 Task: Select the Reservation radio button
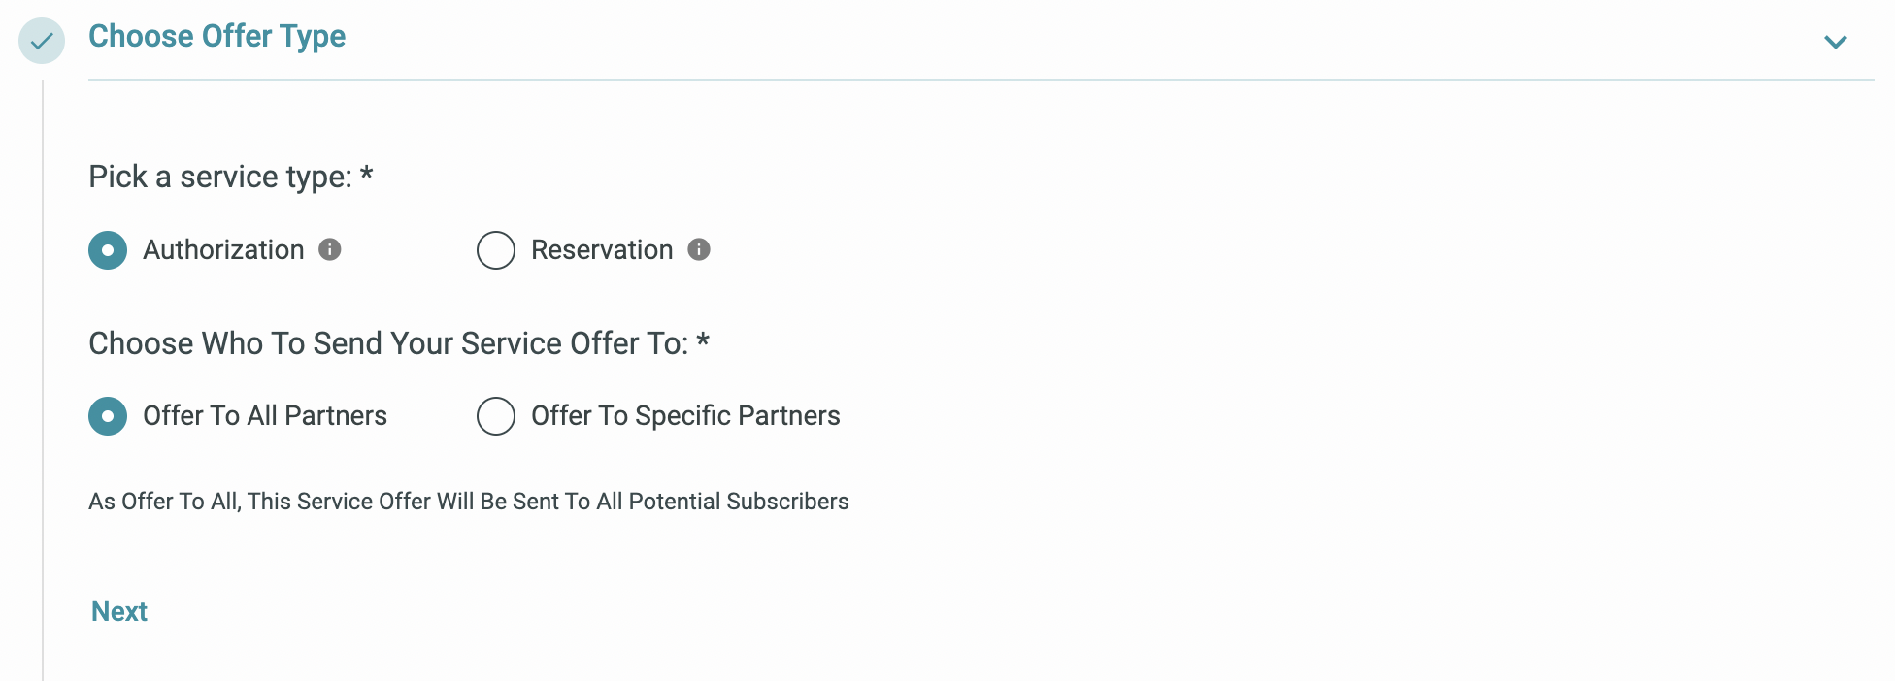point(496,250)
